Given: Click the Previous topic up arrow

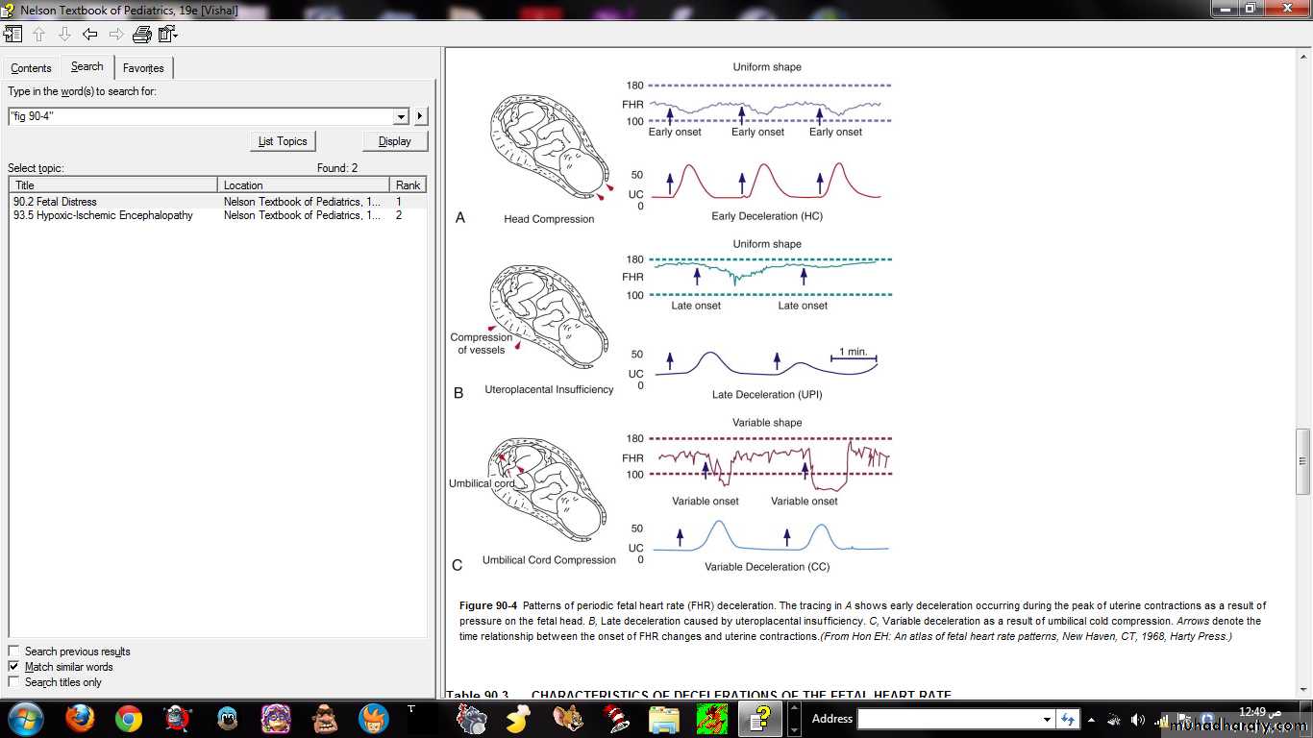Looking at the screenshot, I should (38, 35).
